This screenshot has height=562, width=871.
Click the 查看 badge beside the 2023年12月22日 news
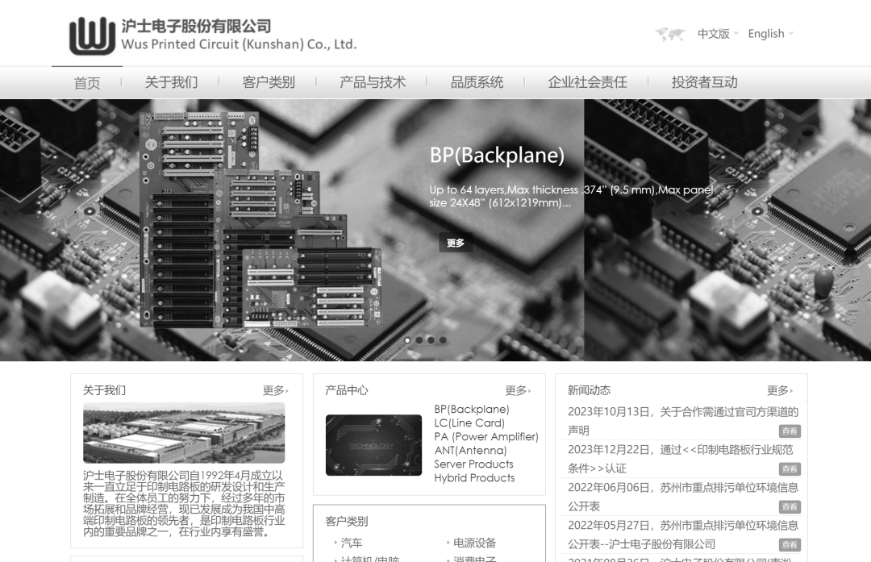click(x=790, y=469)
